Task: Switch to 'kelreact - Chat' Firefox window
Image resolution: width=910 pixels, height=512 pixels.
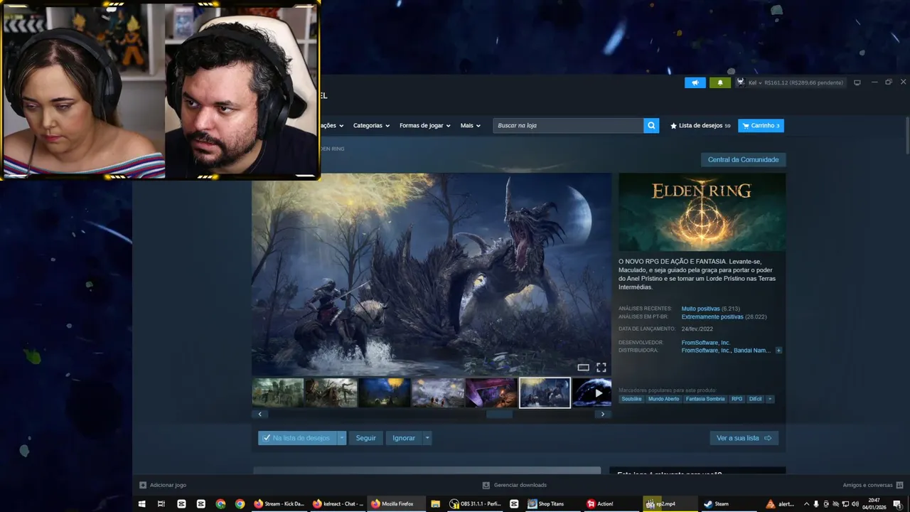Action: point(338,503)
